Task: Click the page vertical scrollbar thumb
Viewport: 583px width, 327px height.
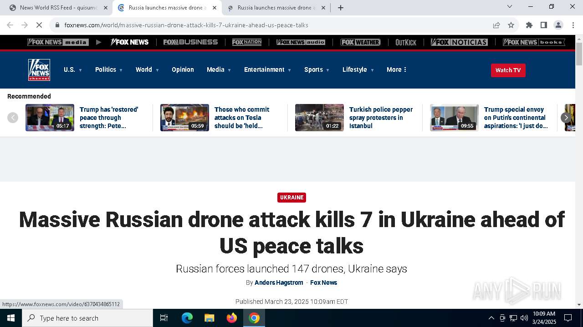Action: point(579,54)
